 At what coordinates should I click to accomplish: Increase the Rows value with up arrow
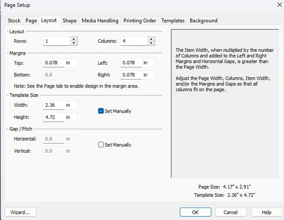coord(74,39)
